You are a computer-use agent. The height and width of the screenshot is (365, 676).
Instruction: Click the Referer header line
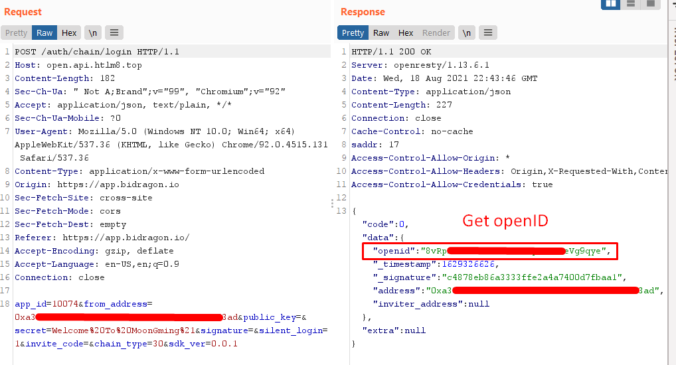pyautogui.click(x=102, y=238)
